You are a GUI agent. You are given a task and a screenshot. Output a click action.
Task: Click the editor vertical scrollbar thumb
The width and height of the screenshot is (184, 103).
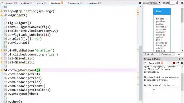pos(141,73)
